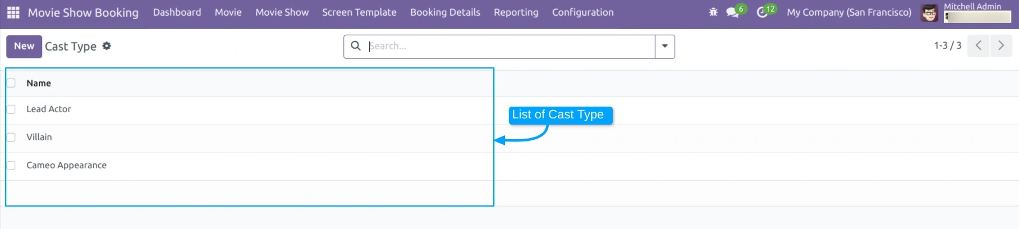This screenshot has width=1019, height=229.
Task: Expand the search options dropdown arrow
Action: point(665,47)
